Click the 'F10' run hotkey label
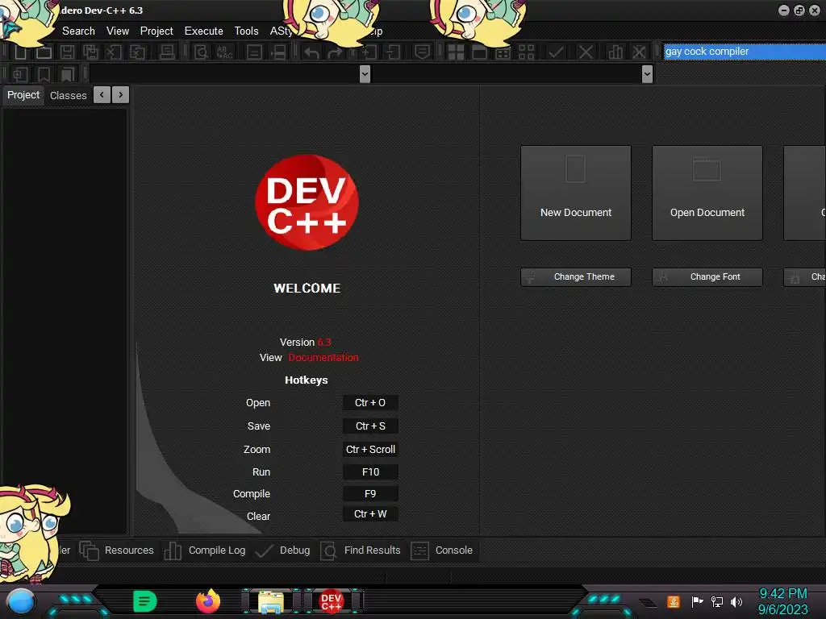 coord(370,472)
